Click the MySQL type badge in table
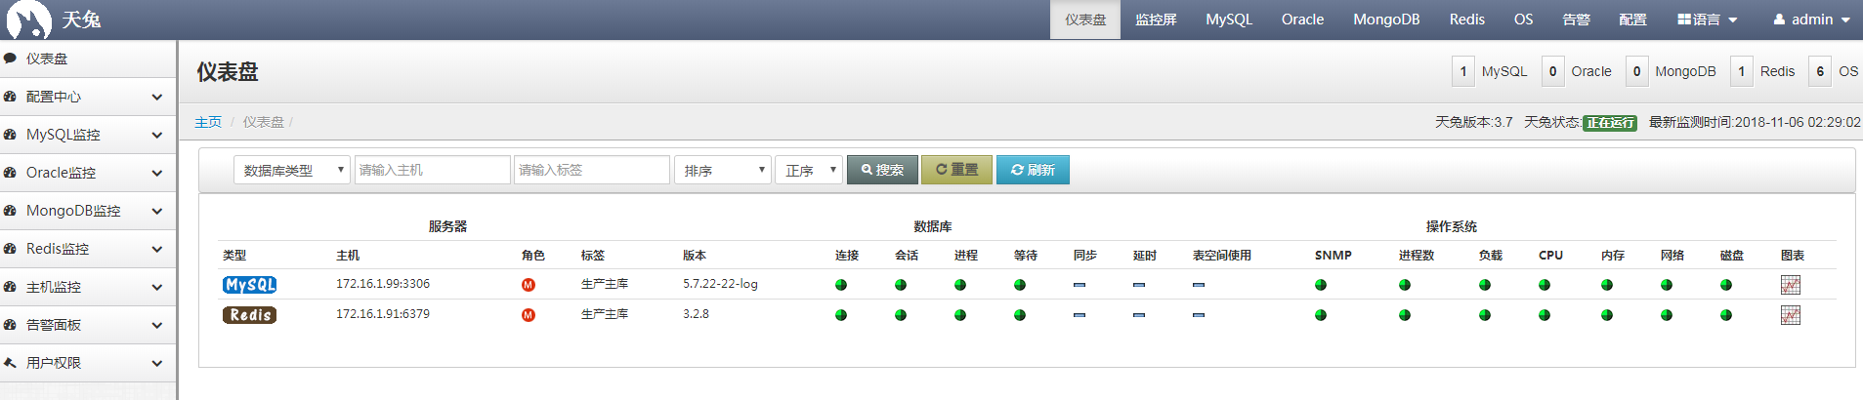 (250, 285)
